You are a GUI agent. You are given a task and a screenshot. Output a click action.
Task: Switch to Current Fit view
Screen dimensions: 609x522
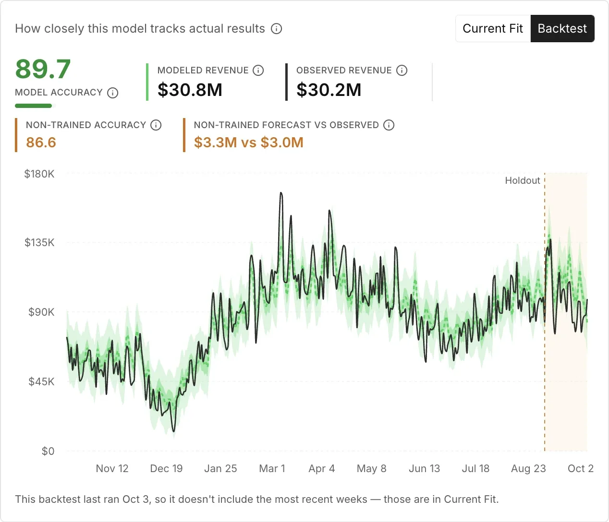493,29
